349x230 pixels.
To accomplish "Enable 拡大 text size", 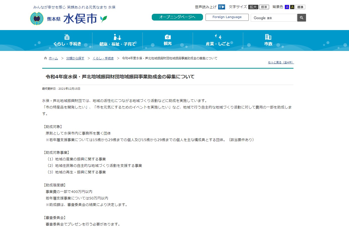I will [x=253, y=7].
